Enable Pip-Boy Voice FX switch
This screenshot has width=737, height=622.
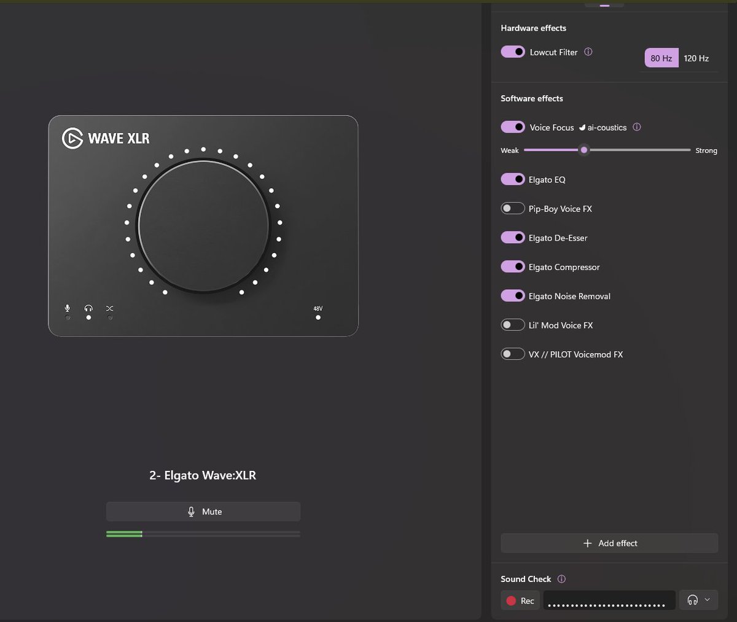[x=513, y=208]
